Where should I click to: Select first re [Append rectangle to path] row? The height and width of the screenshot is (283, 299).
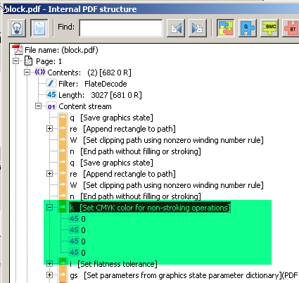pyautogui.click(x=122, y=129)
